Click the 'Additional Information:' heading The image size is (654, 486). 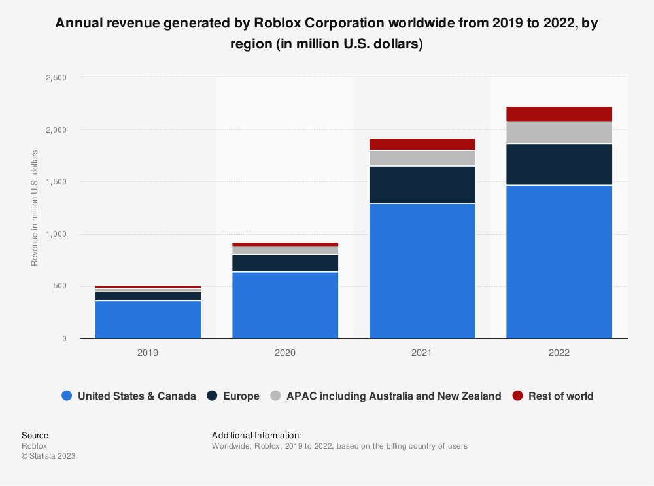point(257,435)
